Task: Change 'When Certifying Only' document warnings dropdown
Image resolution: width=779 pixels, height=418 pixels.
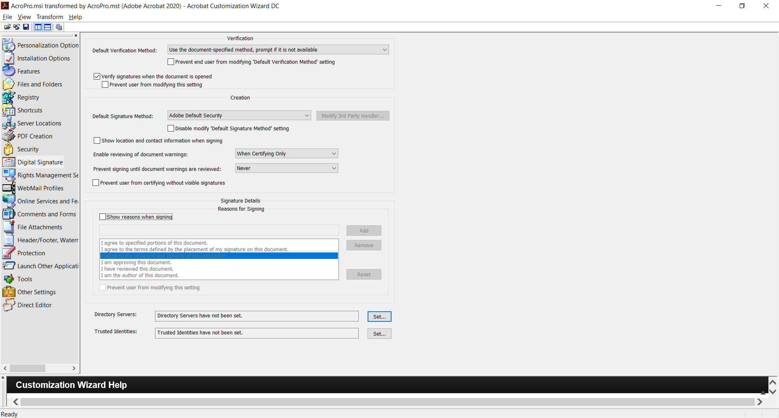Action: (333, 153)
